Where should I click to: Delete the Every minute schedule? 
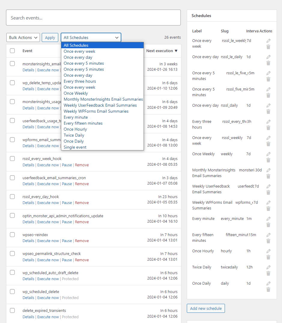(x=268, y=225)
